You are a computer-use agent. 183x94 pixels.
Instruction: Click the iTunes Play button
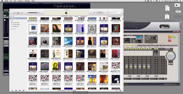(18, 13)
